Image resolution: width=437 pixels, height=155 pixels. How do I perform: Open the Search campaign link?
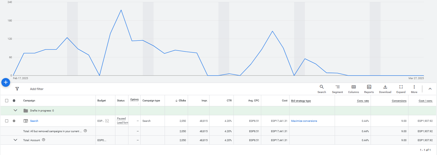(x=34, y=121)
